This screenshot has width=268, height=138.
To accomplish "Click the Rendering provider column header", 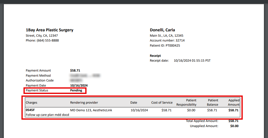I will tap(84, 103).
